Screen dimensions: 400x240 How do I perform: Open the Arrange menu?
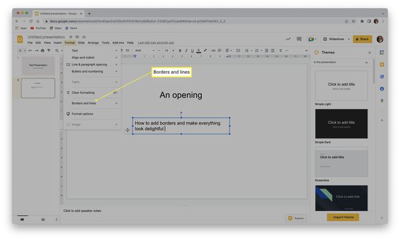click(93, 43)
